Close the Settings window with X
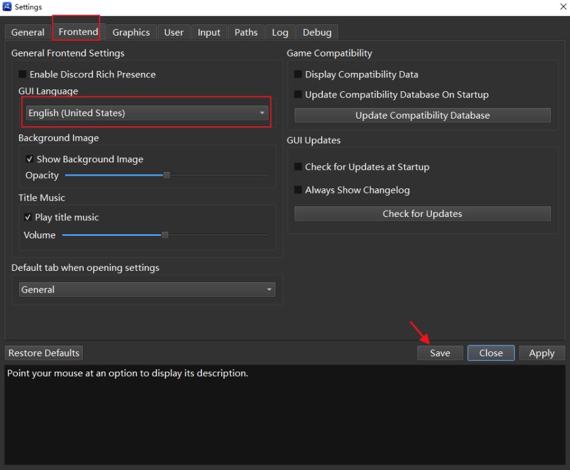The width and height of the screenshot is (570, 470). click(x=563, y=6)
